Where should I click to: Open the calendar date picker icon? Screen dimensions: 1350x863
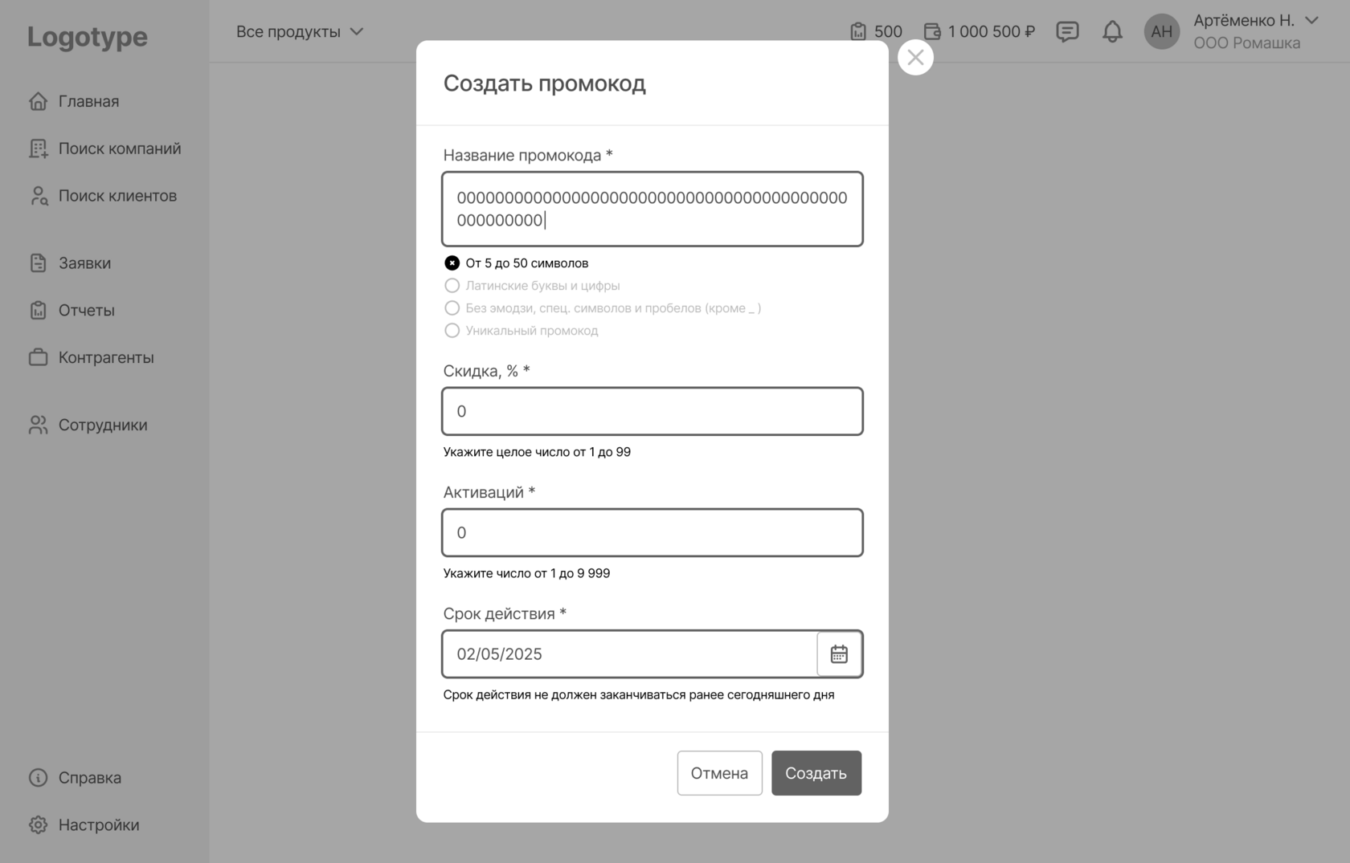pos(839,654)
